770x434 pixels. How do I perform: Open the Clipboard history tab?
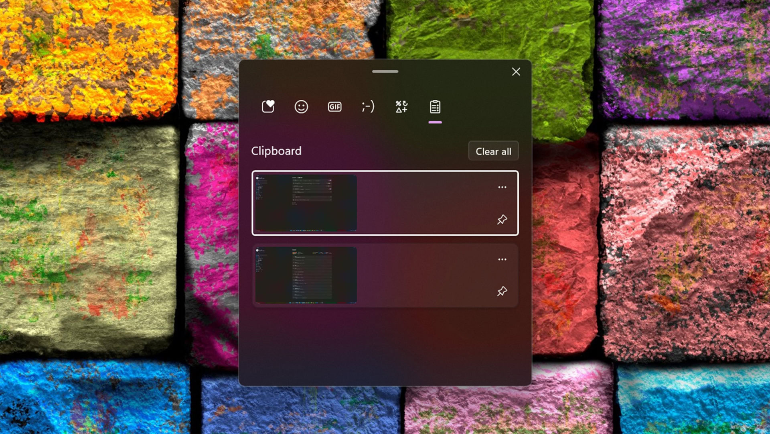click(x=434, y=106)
